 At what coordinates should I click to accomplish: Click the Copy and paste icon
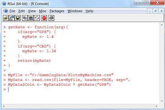click(x=37, y=18)
